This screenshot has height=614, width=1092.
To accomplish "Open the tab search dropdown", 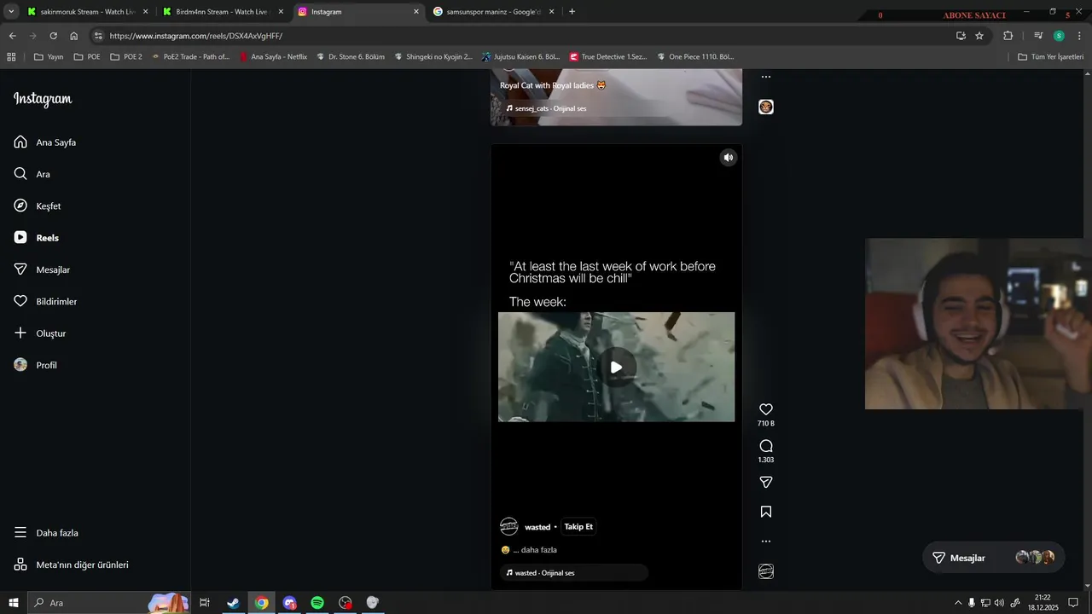I will coord(11,12).
